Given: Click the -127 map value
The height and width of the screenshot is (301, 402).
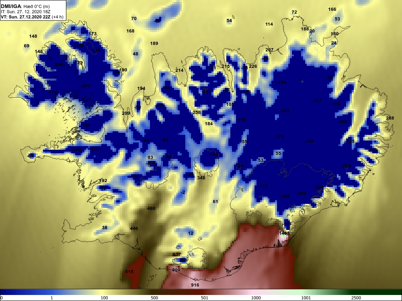Looking at the screenshot, I should click(317, 101).
